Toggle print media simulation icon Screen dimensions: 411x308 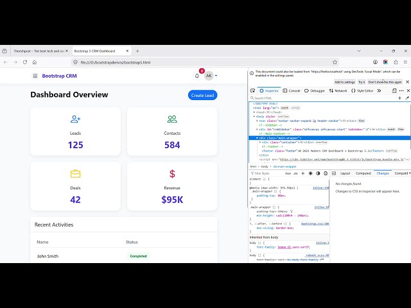click(326, 173)
